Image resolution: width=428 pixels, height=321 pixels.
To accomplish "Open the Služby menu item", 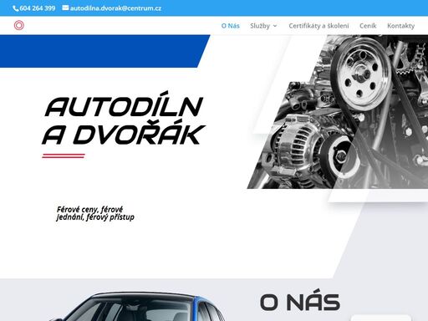I will [260, 26].
